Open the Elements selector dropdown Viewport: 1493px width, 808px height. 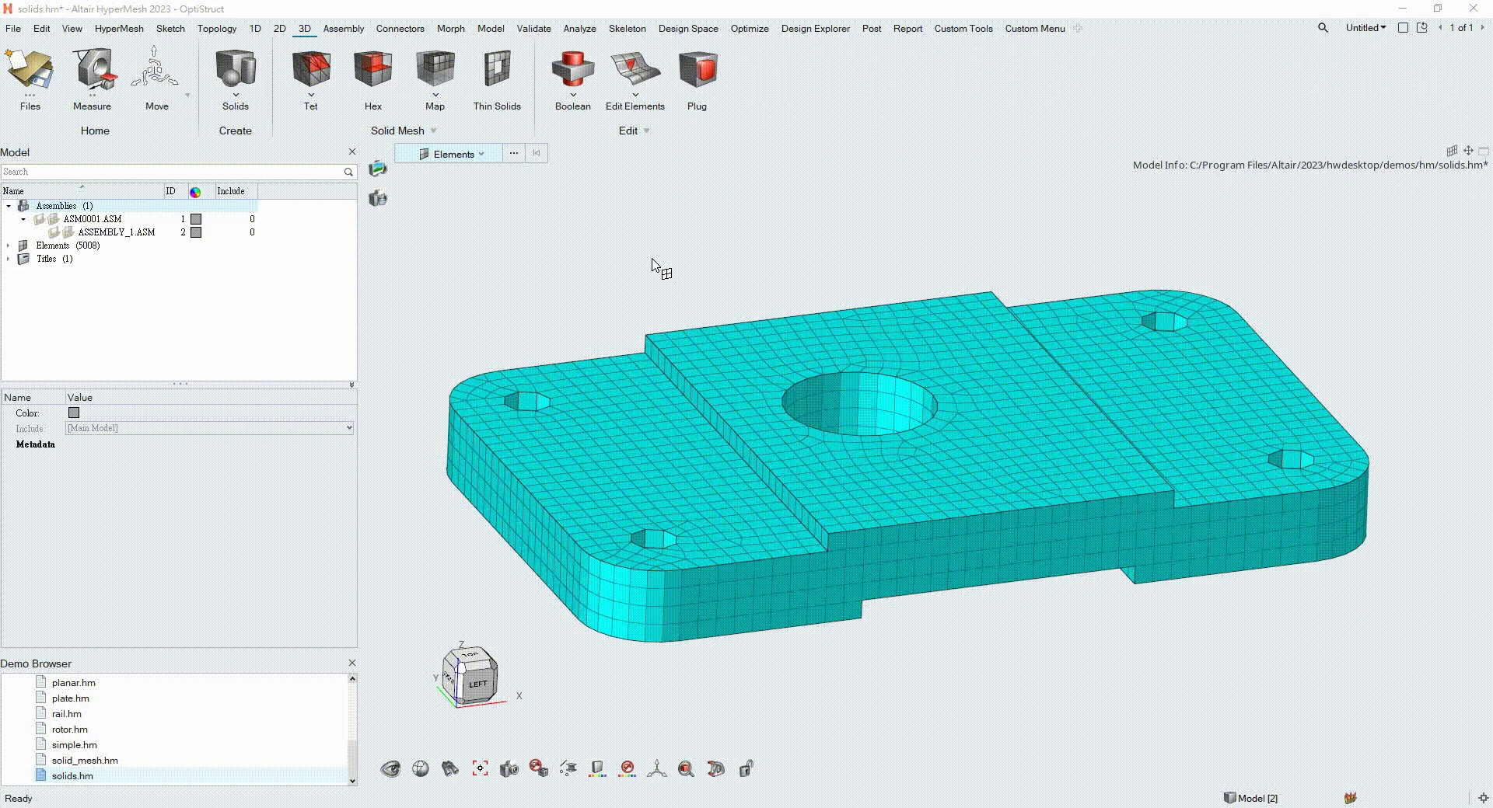point(481,154)
